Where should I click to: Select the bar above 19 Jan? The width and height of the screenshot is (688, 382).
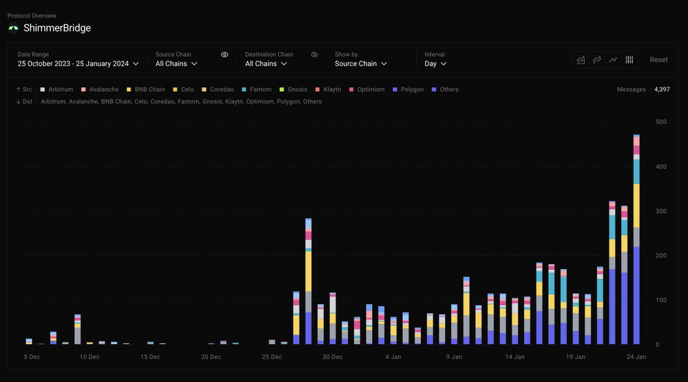pos(576,319)
